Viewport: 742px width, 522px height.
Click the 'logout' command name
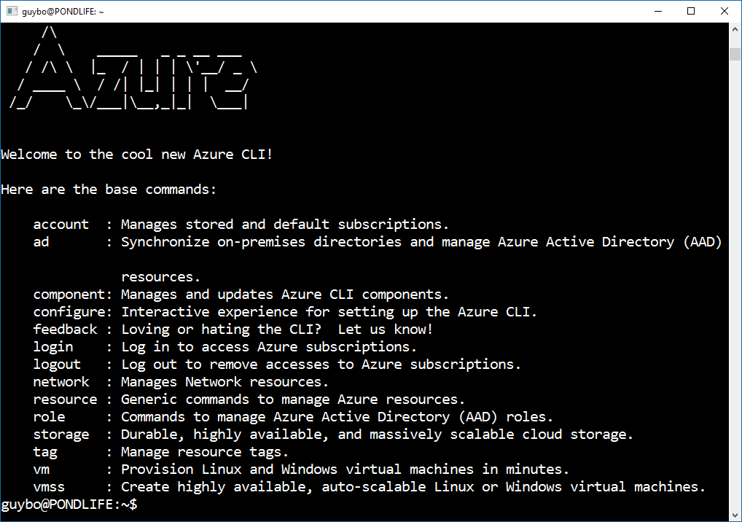point(57,365)
